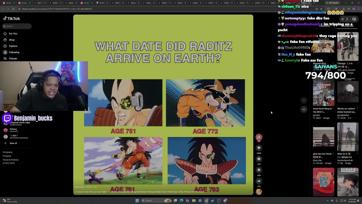Open the What Milk Be Doin video
Image resolution: width=362 pixels, height=204 pixels.
coord(348,182)
